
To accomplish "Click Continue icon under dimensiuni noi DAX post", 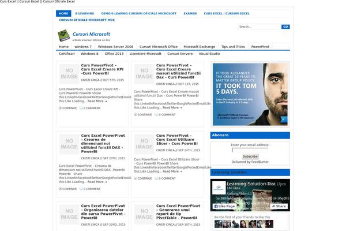I will coord(60,189).
